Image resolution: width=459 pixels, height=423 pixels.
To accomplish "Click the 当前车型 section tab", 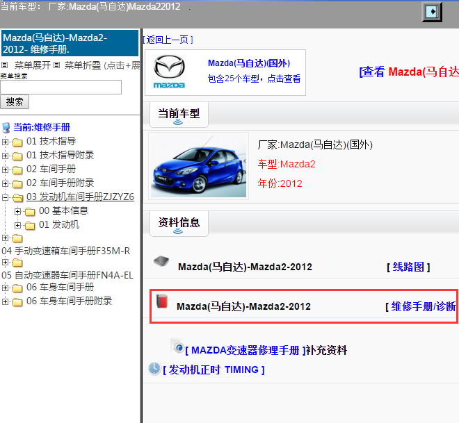I will (179, 115).
